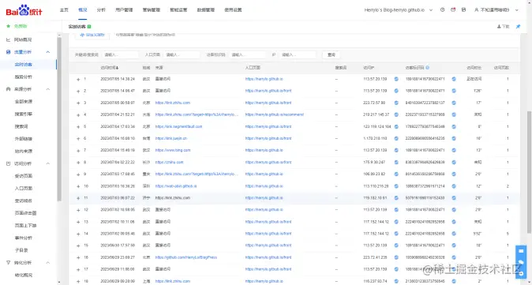Open the https://link.juejin.cn source link
The image size is (532, 285).
pos(171,138)
